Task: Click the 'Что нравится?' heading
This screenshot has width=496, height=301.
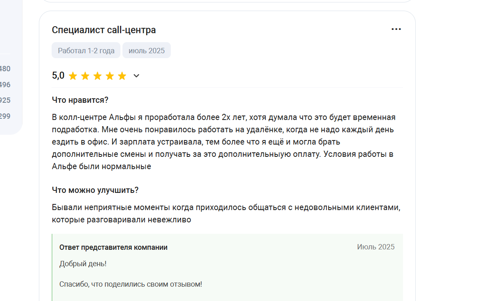Action: (80, 100)
